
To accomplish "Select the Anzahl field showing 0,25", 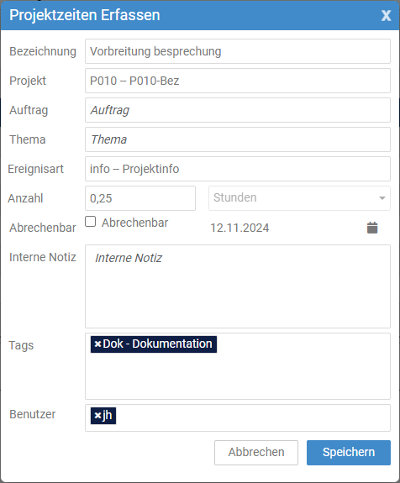I will point(140,198).
